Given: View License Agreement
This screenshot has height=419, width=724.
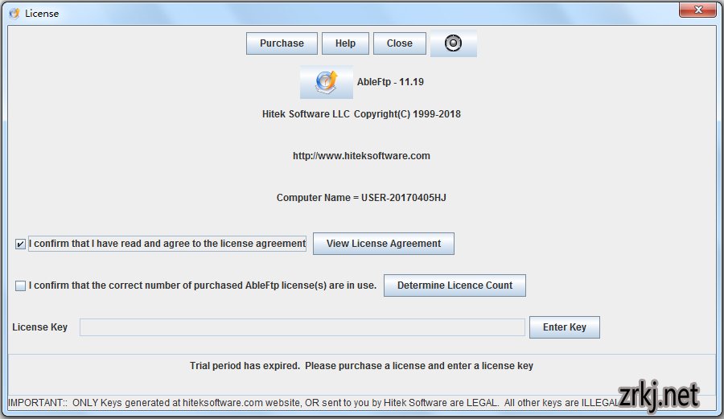Looking at the screenshot, I should (x=384, y=244).
